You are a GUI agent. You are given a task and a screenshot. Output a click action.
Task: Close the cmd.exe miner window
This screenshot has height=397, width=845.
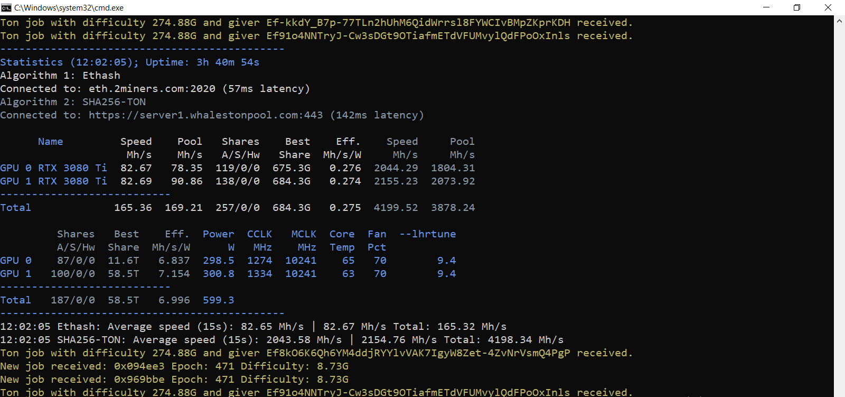point(828,7)
